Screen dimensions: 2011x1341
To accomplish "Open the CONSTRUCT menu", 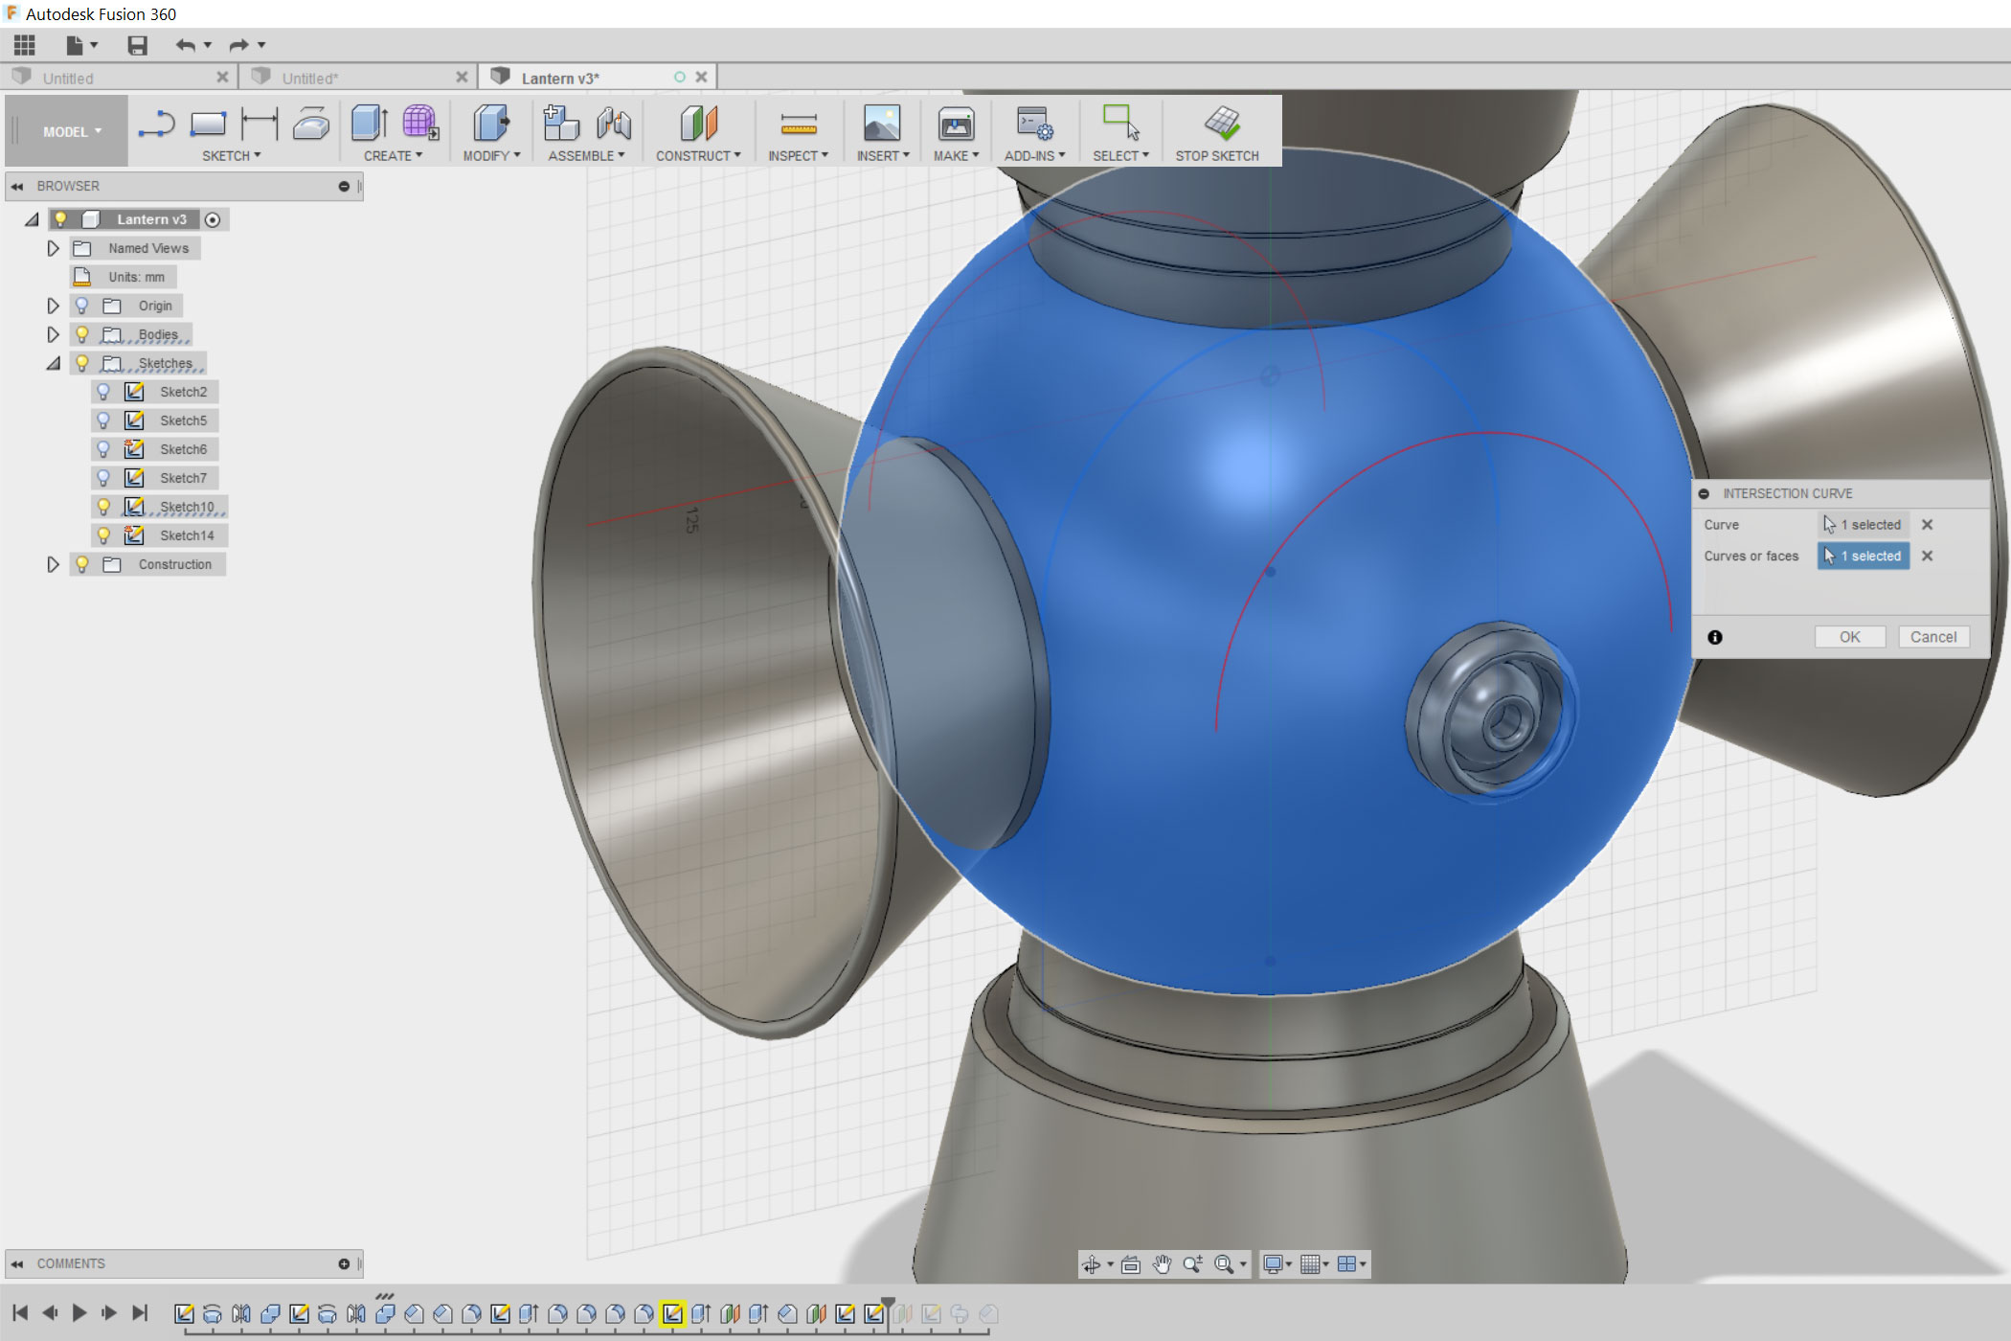I will [x=697, y=156].
